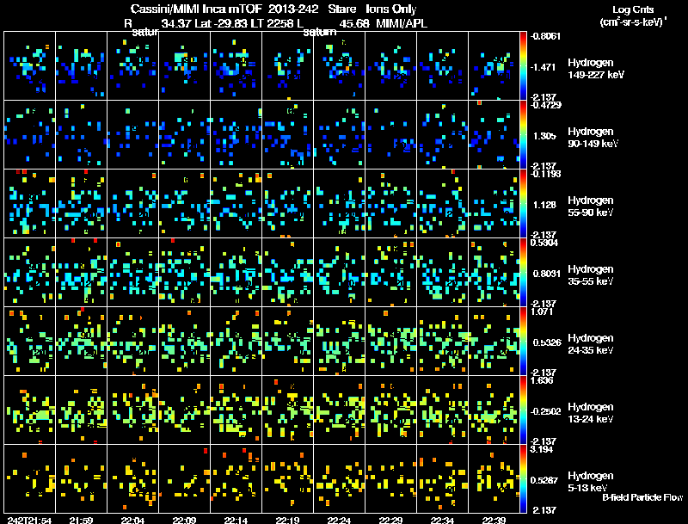This screenshot has height=524, width=688.
Task: Open the 90-149 keV panel at 22:34
Action: (x=442, y=135)
